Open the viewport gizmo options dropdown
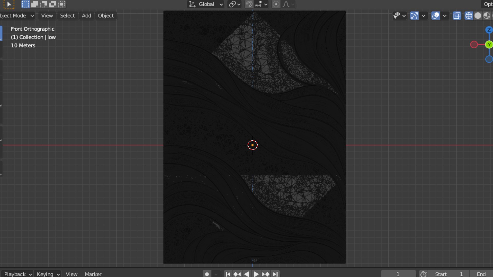 coord(423,16)
